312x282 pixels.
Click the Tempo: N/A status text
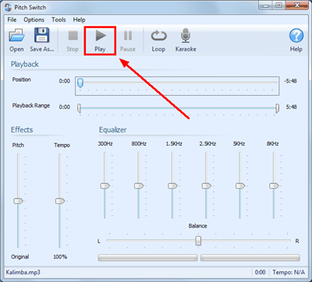289,273
